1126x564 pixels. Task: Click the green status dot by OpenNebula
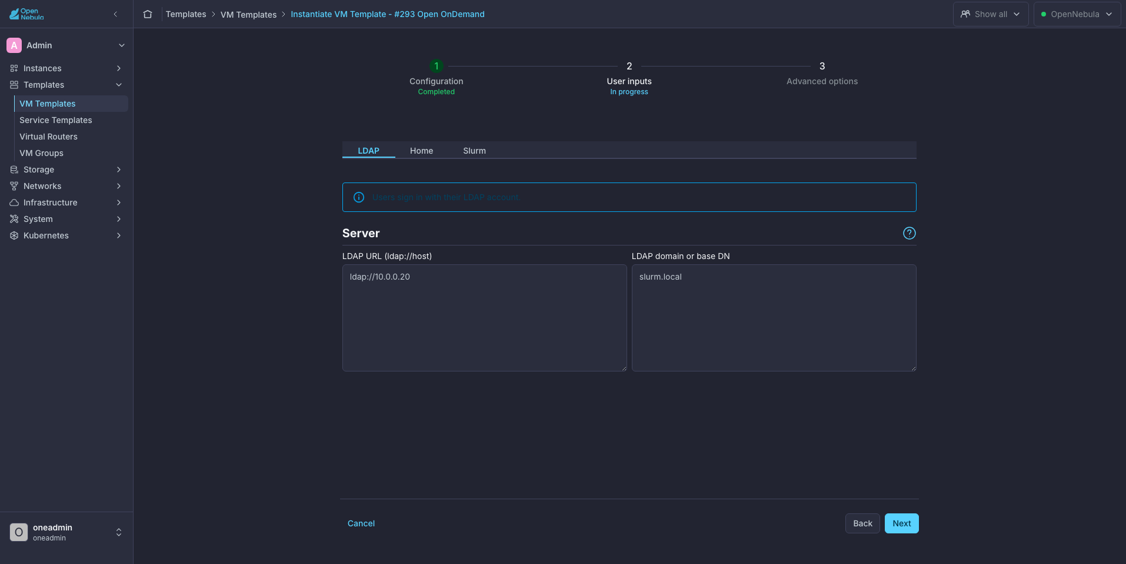1044,14
